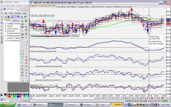Open the candlestick chart style dropdown

(118, 98)
